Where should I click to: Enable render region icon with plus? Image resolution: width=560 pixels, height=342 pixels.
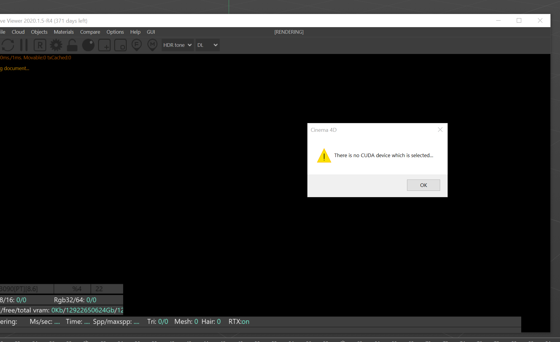104,45
